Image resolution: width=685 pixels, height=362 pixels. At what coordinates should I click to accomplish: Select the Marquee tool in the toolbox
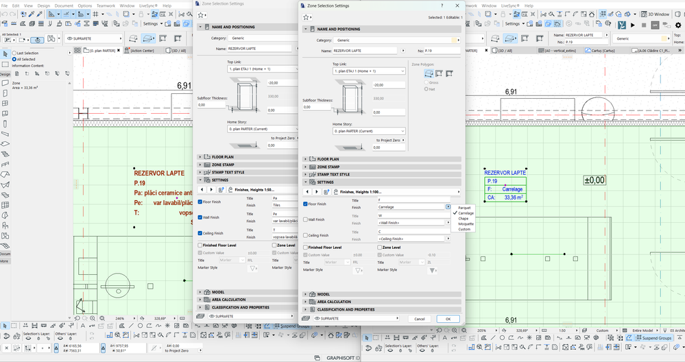[x=5, y=63]
